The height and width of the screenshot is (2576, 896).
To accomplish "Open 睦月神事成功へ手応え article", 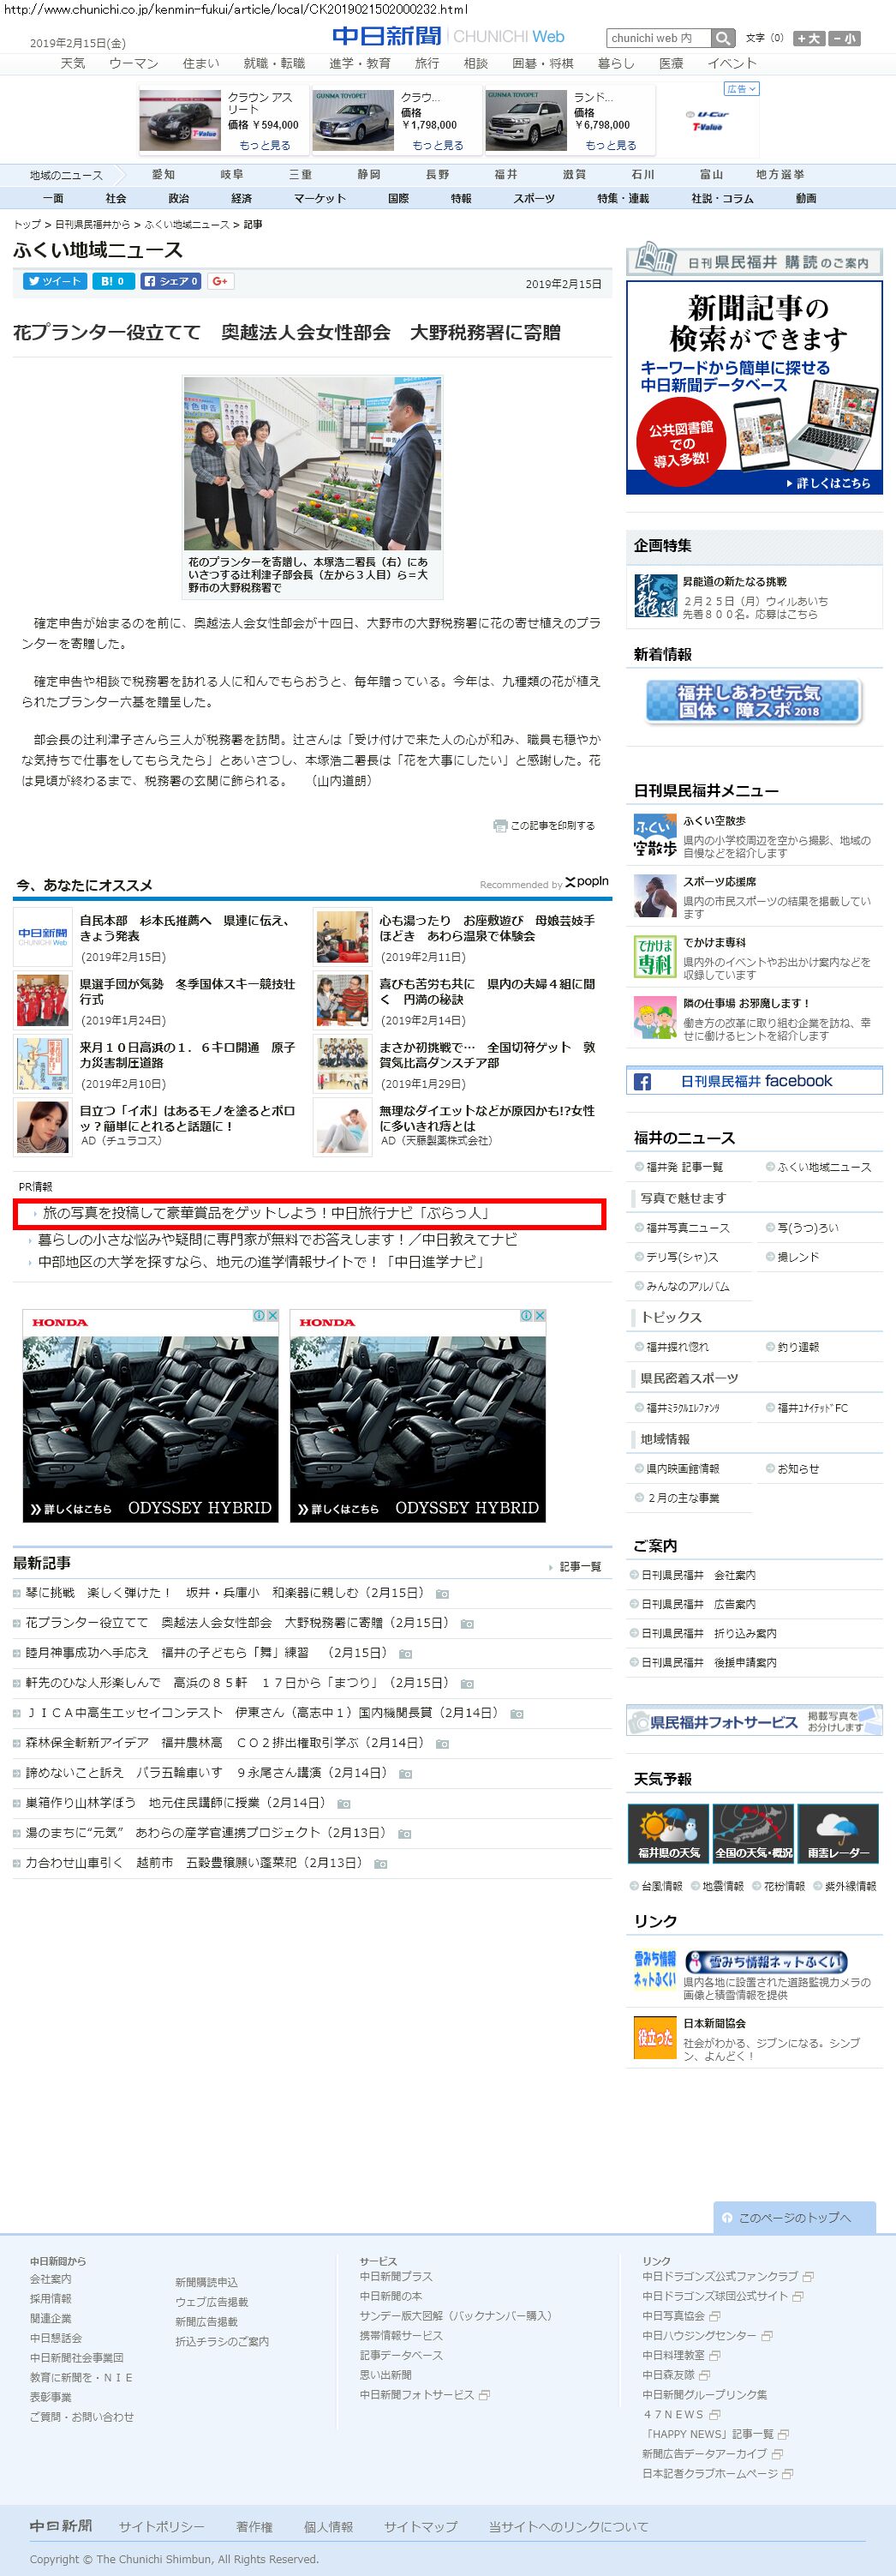I will 206,1652.
